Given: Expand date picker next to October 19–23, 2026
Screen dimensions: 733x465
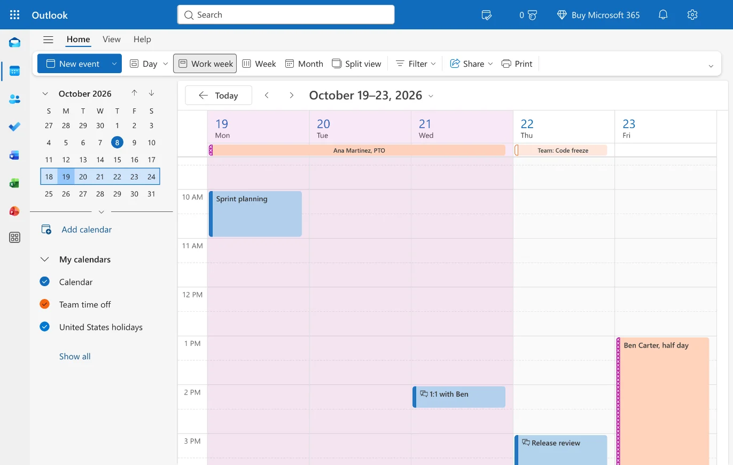Looking at the screenshot, I should (x=431, y=96).
